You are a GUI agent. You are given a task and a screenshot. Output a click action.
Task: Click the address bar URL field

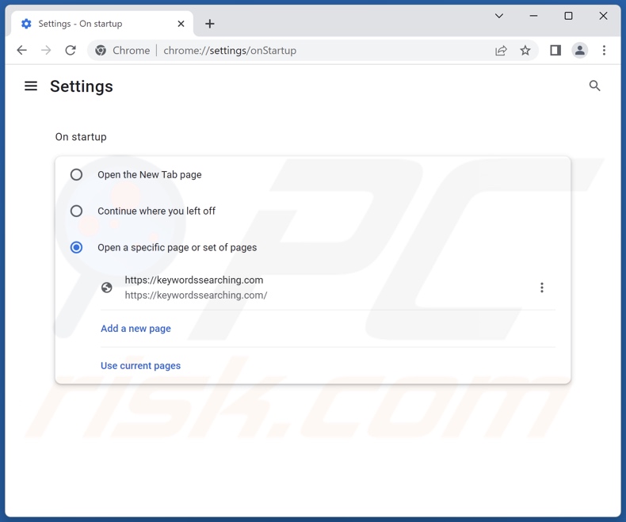[317, 51]
